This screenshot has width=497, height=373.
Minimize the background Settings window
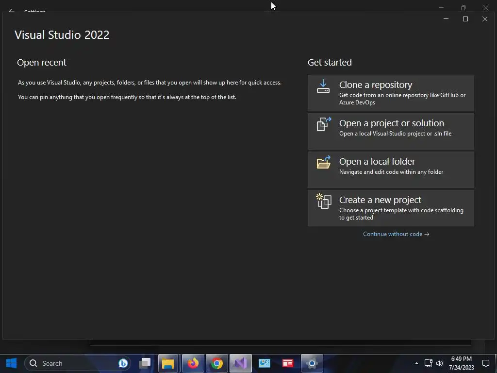(x=441, y=7)
